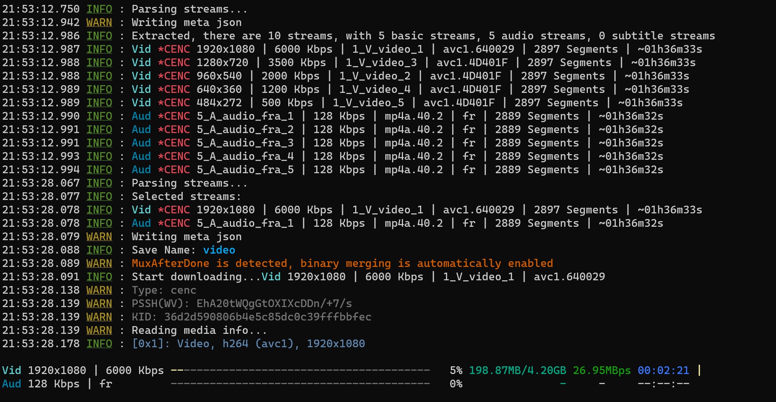The width and height of the screenshot is (776, 402).
Task: Click the blue "video" save name text
Action: [219, 250]
